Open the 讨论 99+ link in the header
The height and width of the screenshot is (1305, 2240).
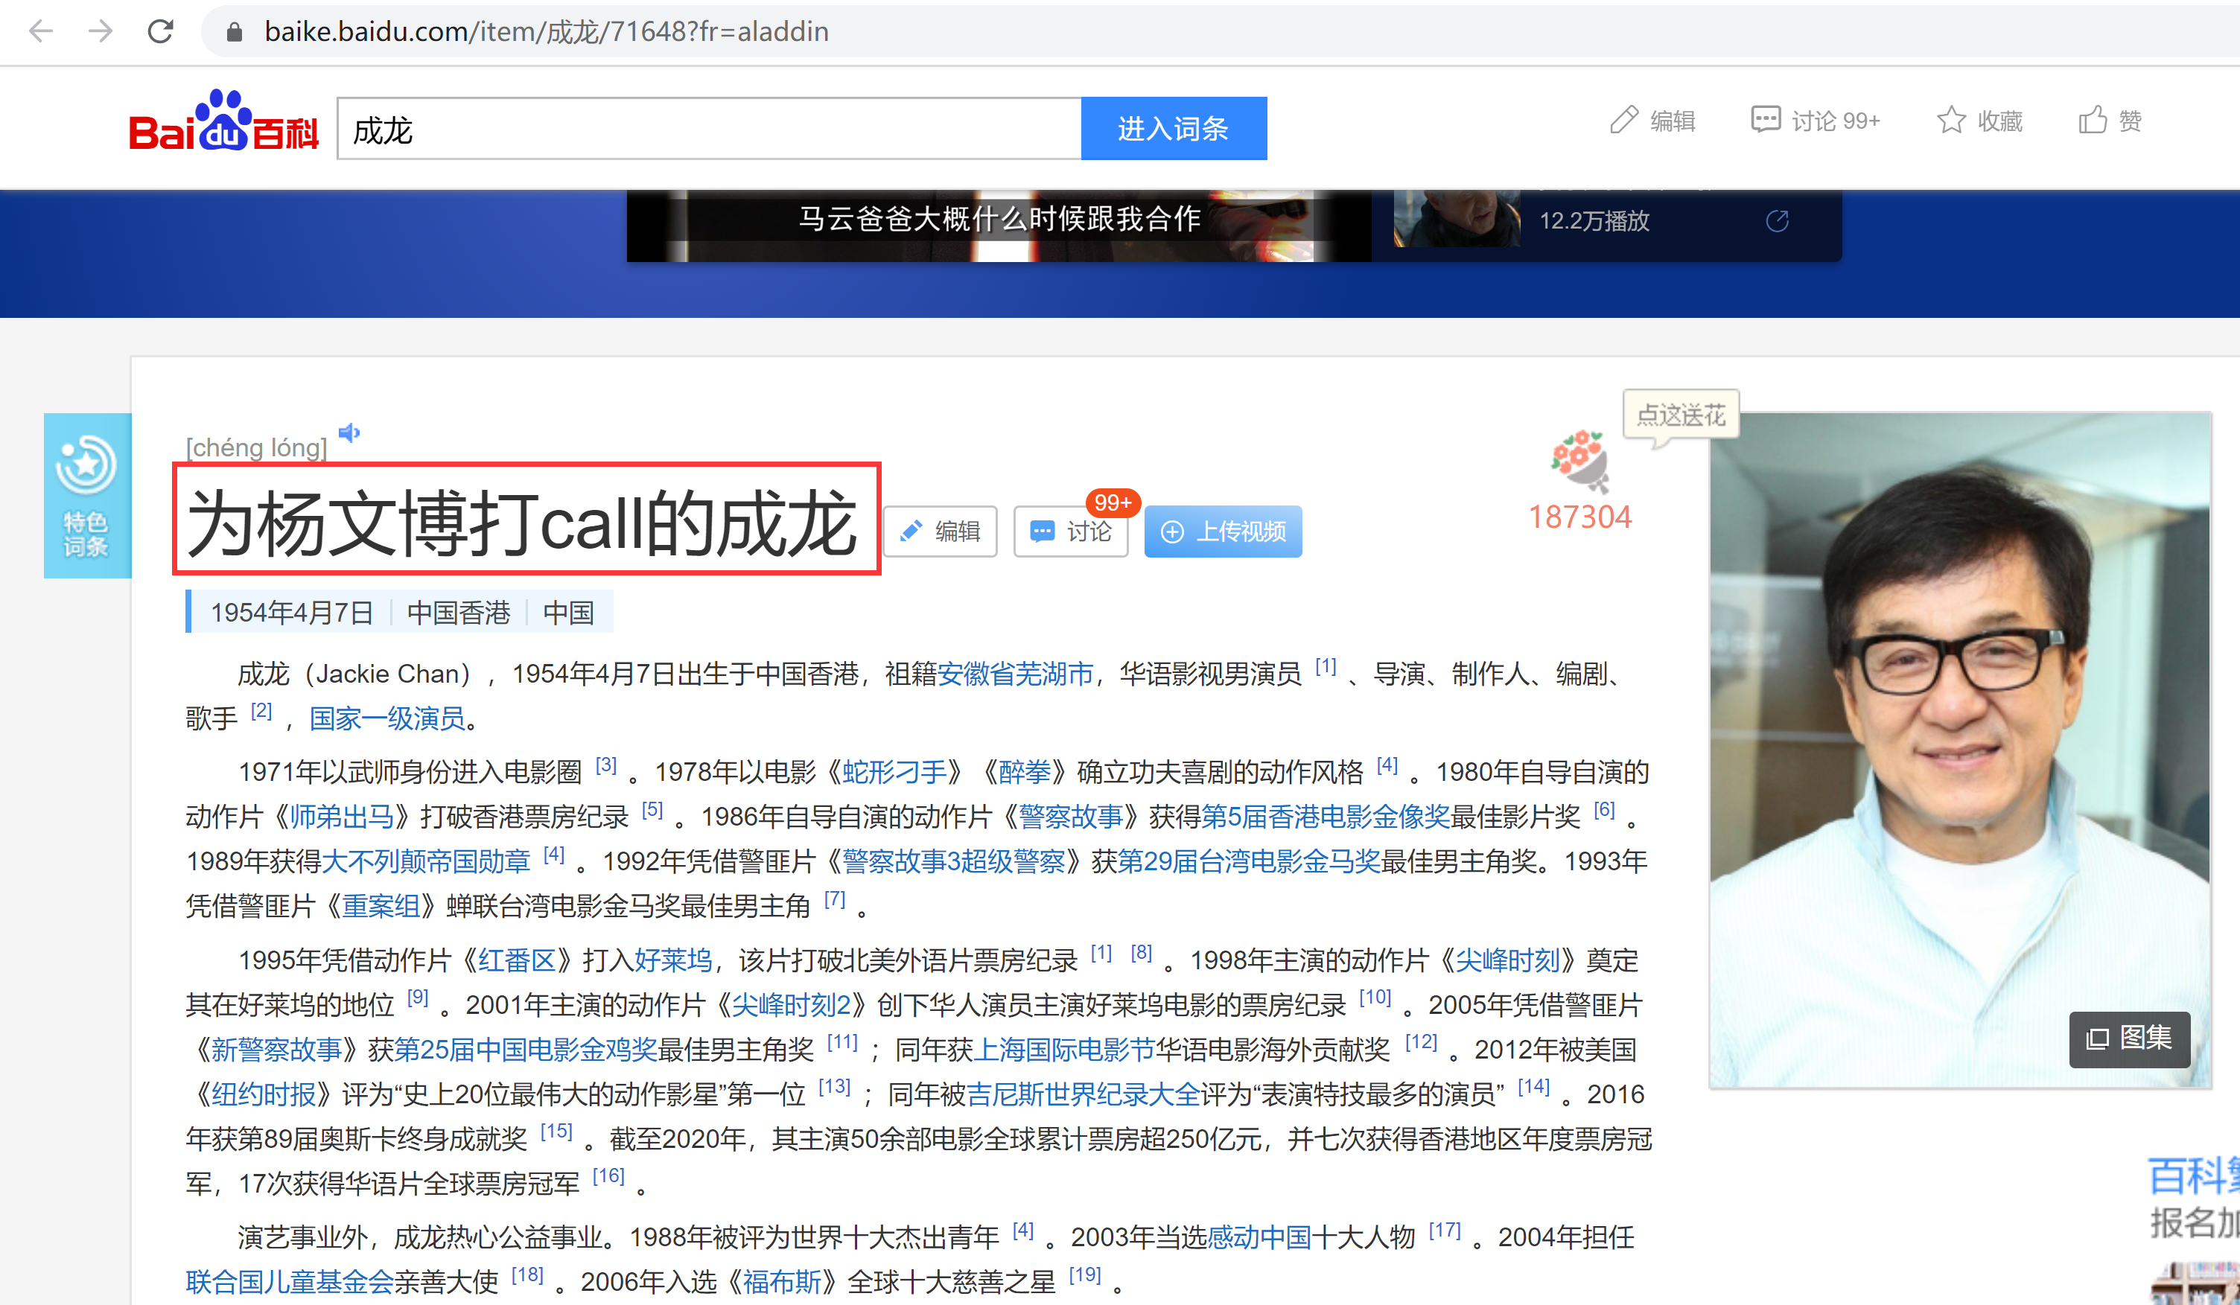(1815, 120)
